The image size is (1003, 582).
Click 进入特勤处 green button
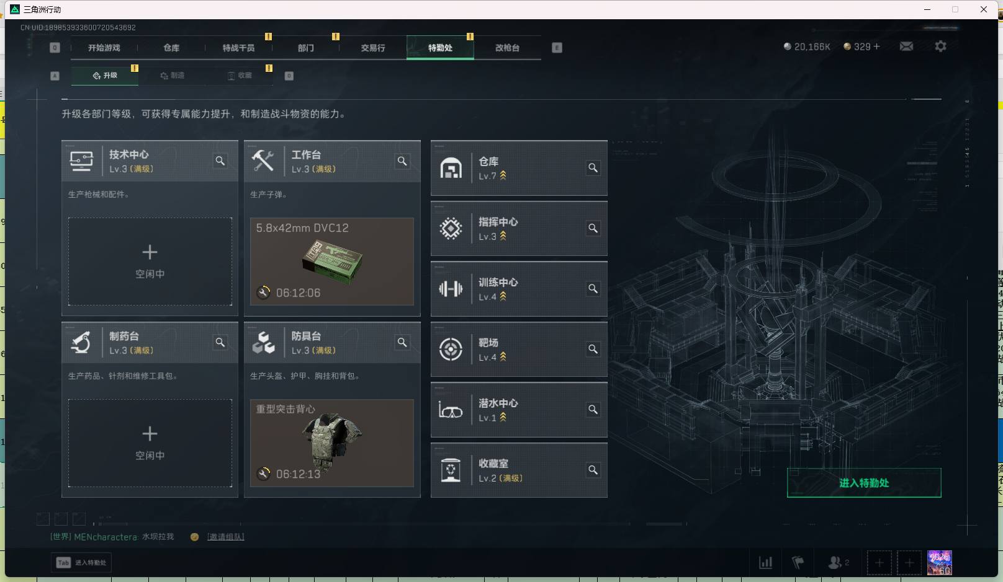(x=864, y=483)
